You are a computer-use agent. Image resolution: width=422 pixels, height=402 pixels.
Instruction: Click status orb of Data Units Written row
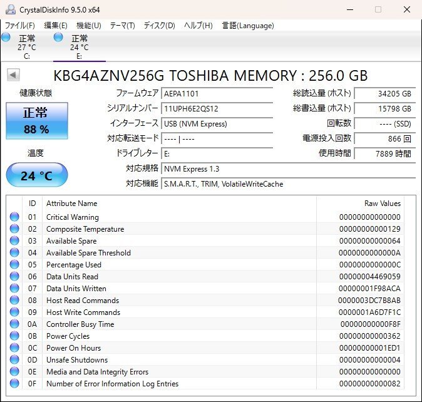click(x=14, y=288)
